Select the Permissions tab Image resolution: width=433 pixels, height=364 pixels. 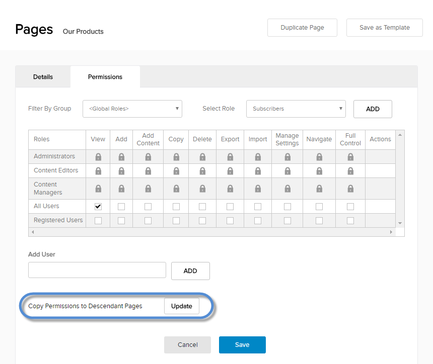(105, 77)
